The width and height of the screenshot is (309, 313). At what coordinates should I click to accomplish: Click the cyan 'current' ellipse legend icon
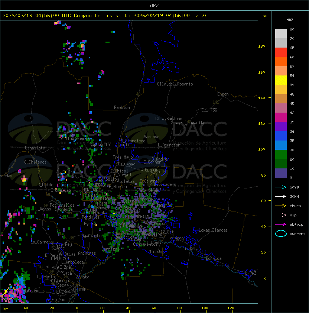[281, 233]
